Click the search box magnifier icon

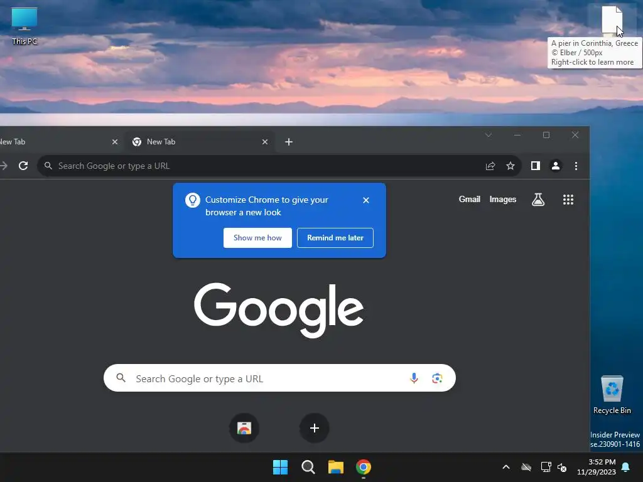pos(121,377)
